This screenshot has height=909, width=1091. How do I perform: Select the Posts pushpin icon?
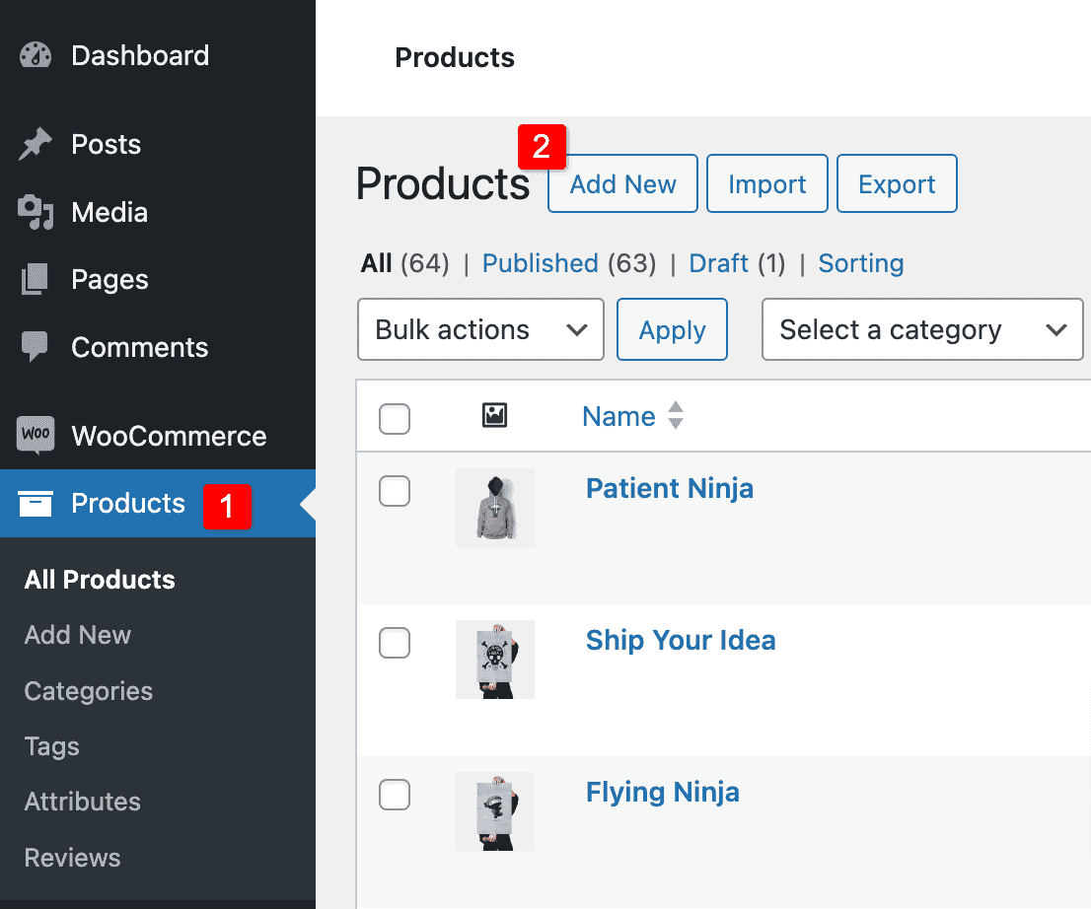click(x=35, y=144)
